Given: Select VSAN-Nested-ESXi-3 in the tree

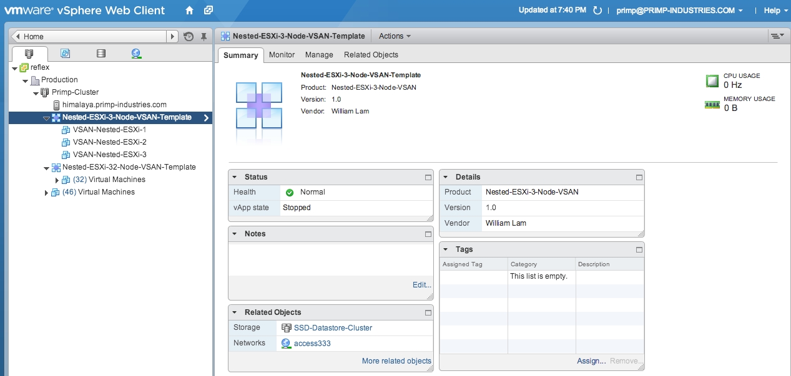Looking at the screenshot, I should (109, 155).
